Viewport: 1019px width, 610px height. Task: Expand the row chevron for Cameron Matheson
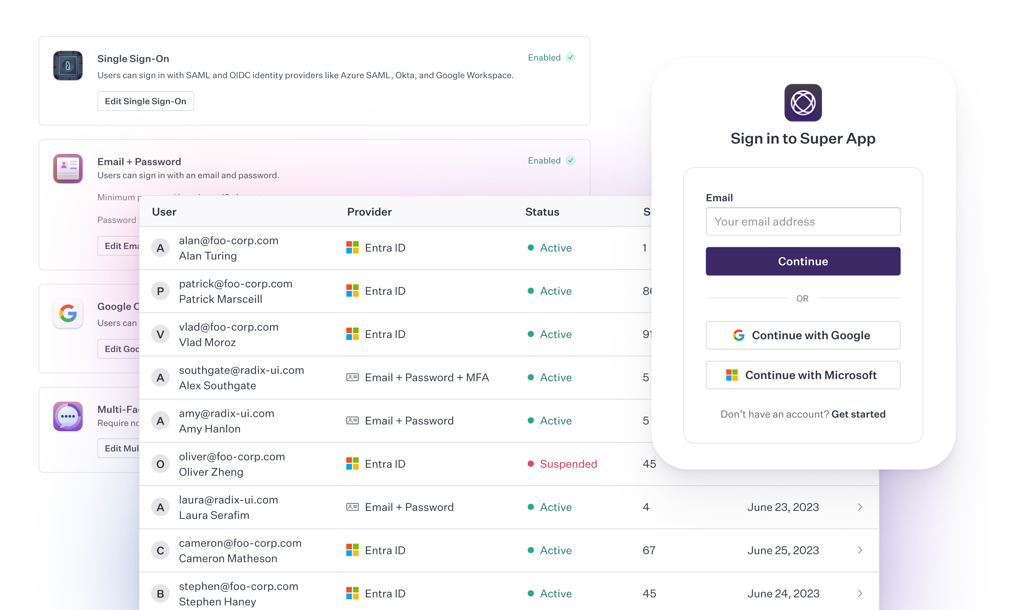(x=861, y=550)
